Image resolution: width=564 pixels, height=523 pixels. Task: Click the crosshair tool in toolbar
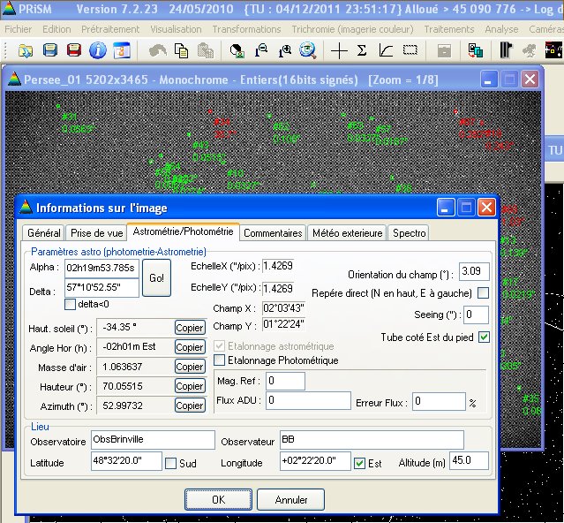point(339,49)
